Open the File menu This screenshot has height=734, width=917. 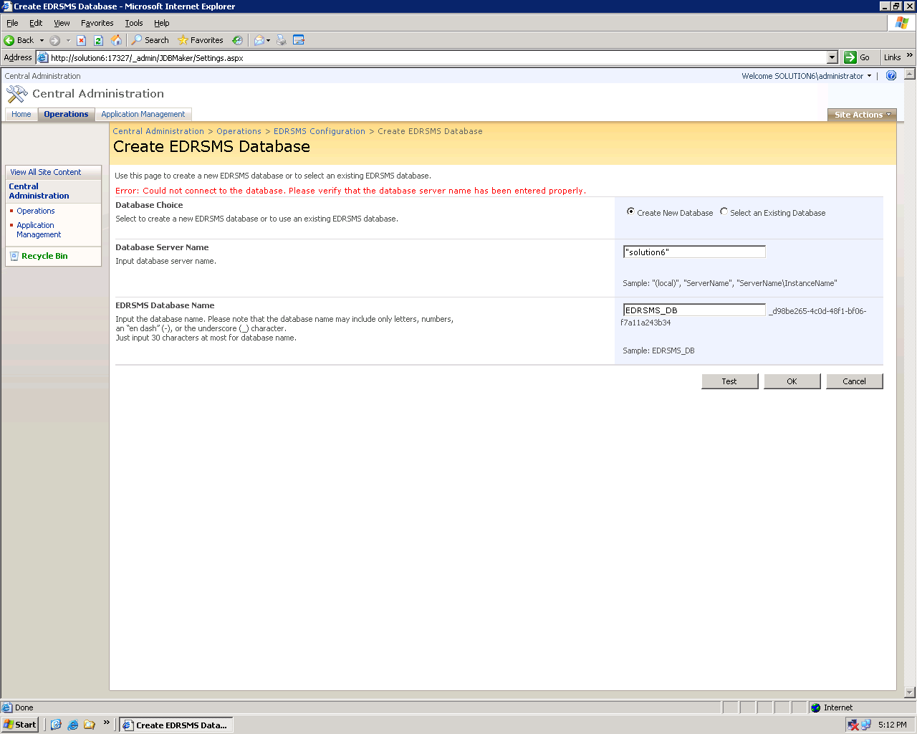click(12, 23)
